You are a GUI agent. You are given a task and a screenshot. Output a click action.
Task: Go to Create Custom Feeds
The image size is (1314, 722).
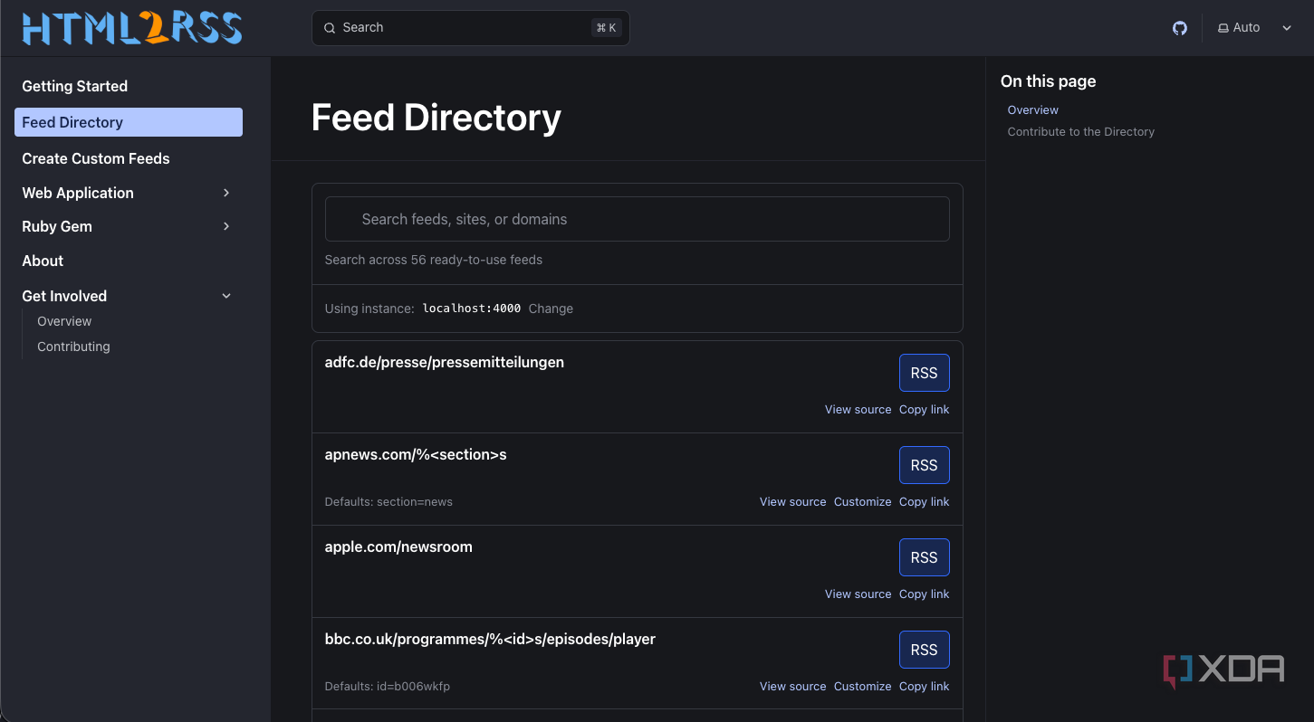(x=96, y=158)
